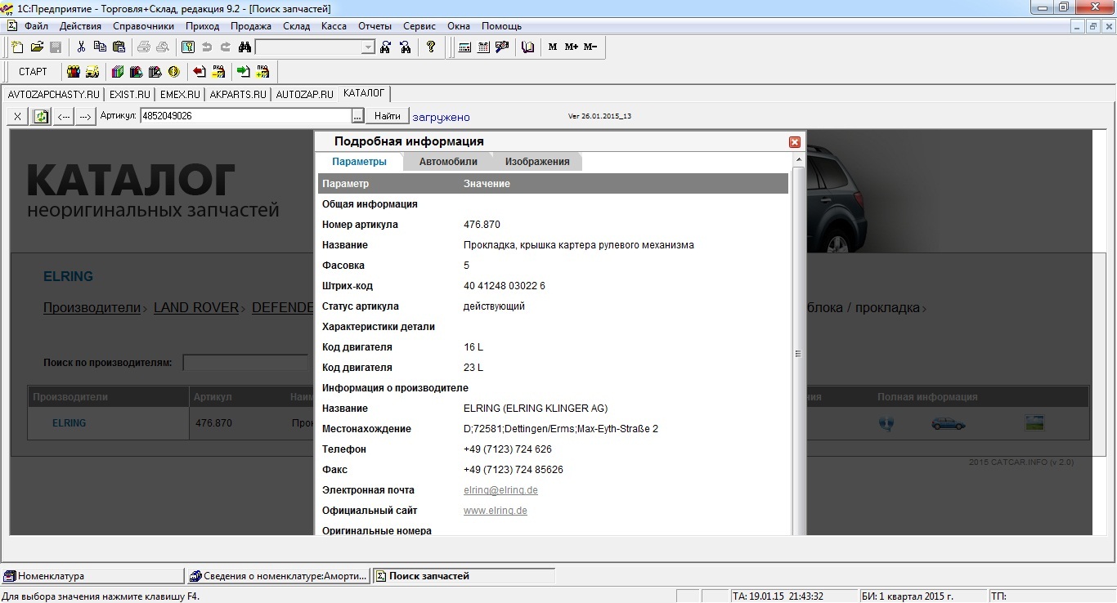
Task: Click the car icon in Полная информация column
Action: point(949,423)
